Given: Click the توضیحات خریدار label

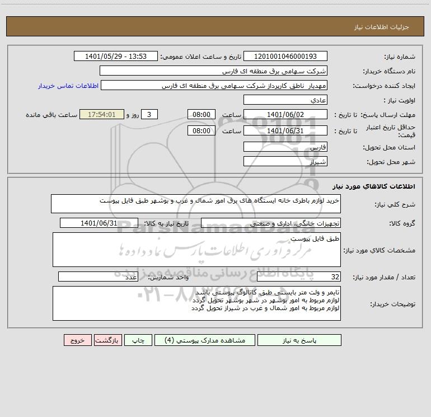Looking at the screenshot, I should (392, 304).
